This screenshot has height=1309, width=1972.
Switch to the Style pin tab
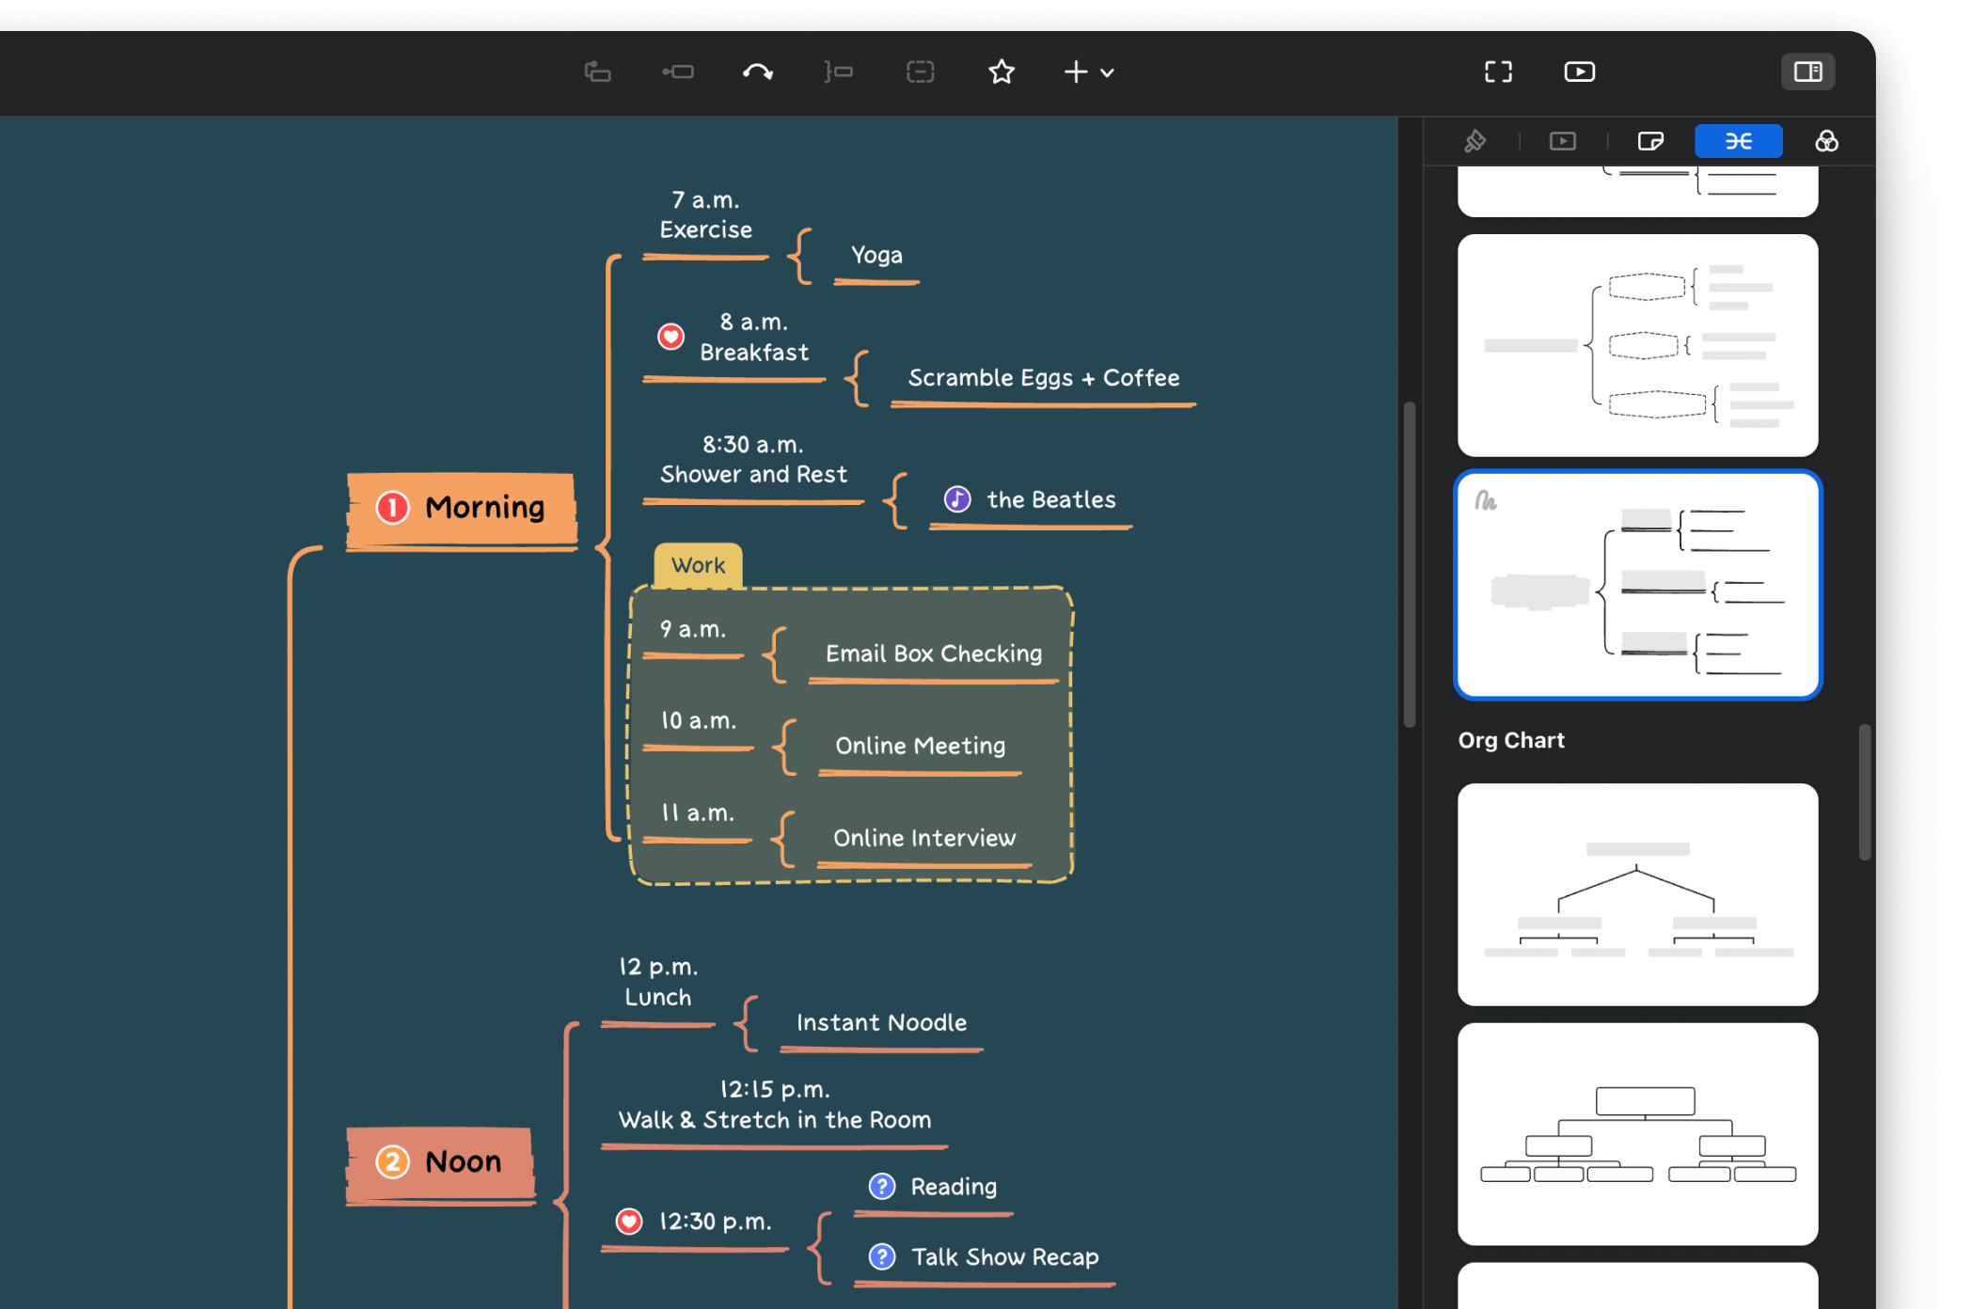[1475, 141]
